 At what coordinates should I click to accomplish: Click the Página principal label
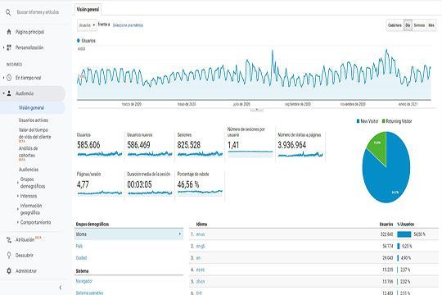pos(29,32)
